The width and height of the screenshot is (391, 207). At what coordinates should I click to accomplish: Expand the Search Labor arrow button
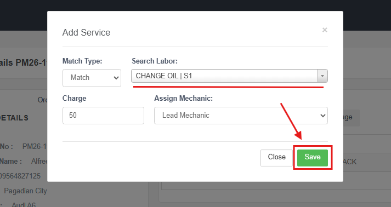click(x=322, y=76)
